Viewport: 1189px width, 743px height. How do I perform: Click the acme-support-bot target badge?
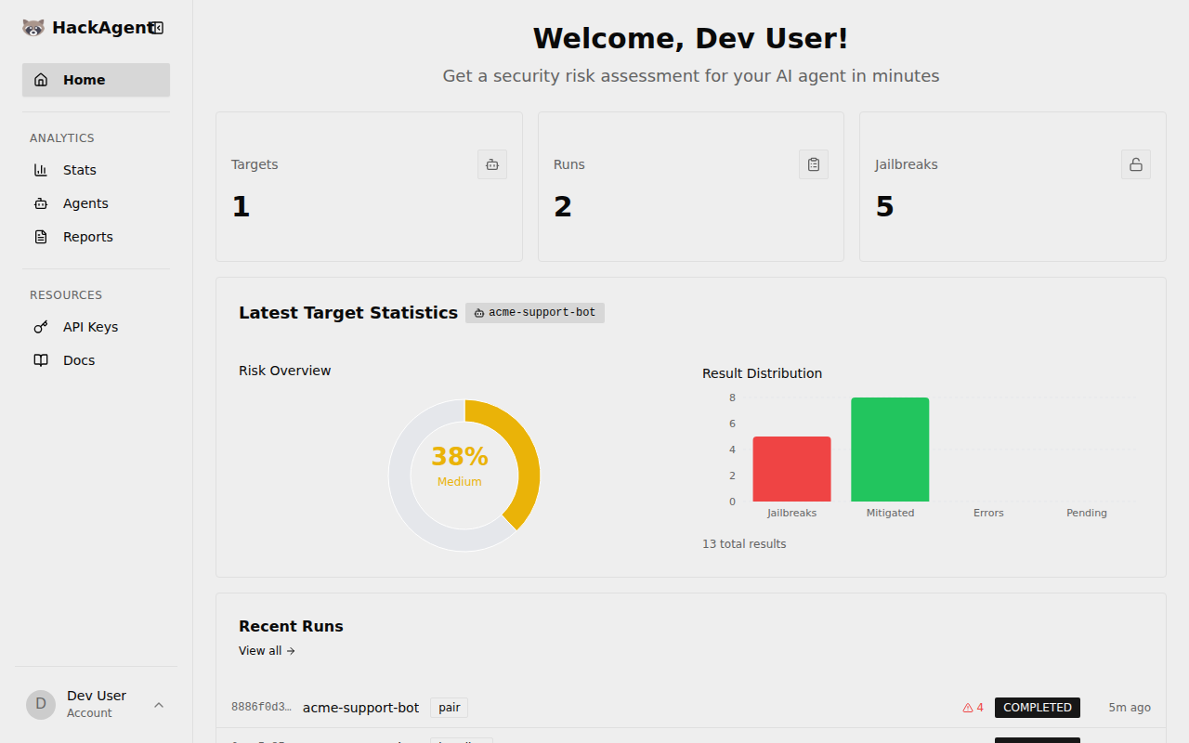(x=535, y=313)
